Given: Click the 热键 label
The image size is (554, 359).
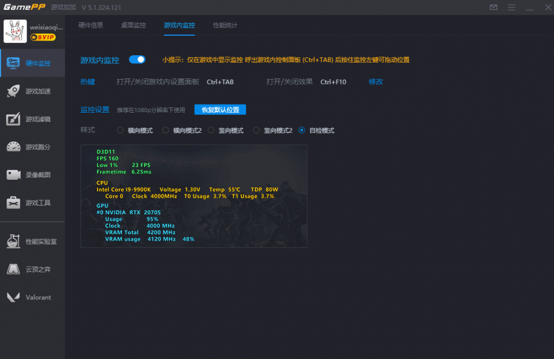Looking at the screenshot, I should (x=88, y=82).
